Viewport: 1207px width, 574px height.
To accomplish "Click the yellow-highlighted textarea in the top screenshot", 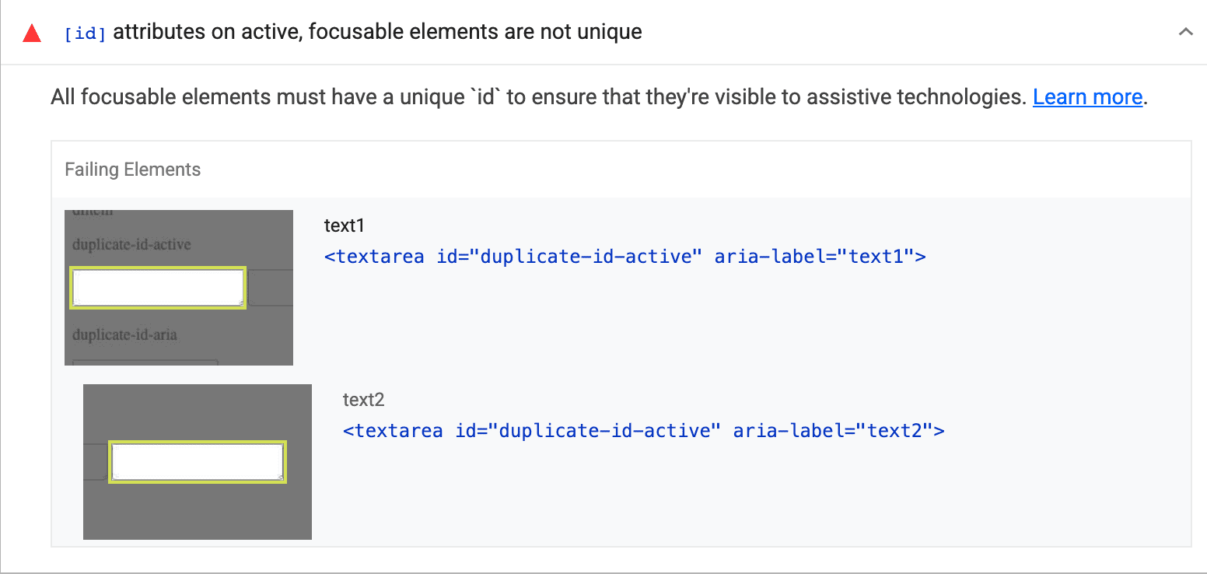I will tap(157, 286).
